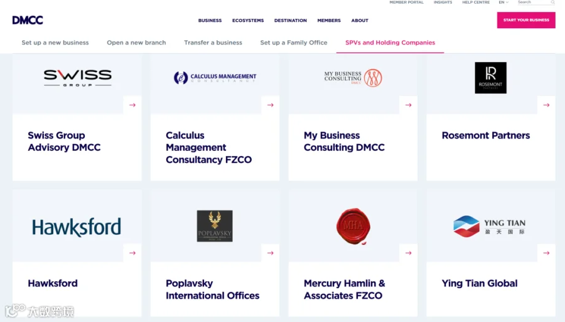This screenshot has height=322, width=565.
Task: Switch to Transfer a business tab
Action: pyautogui.click(x=213, y=43)
